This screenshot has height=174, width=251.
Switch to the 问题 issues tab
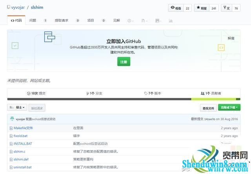pyautogui.click(x=33, y=20)
